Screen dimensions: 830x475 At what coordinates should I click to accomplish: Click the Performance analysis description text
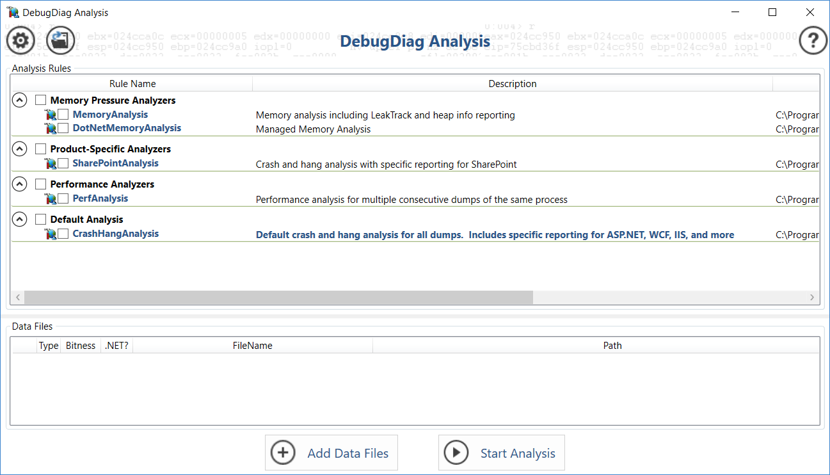pos(411,200)
